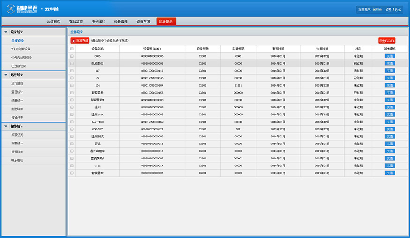Screen dimensions: 410x238
Task: Open 报警详单 in the sidebar
Action: (x=17, y=151)
